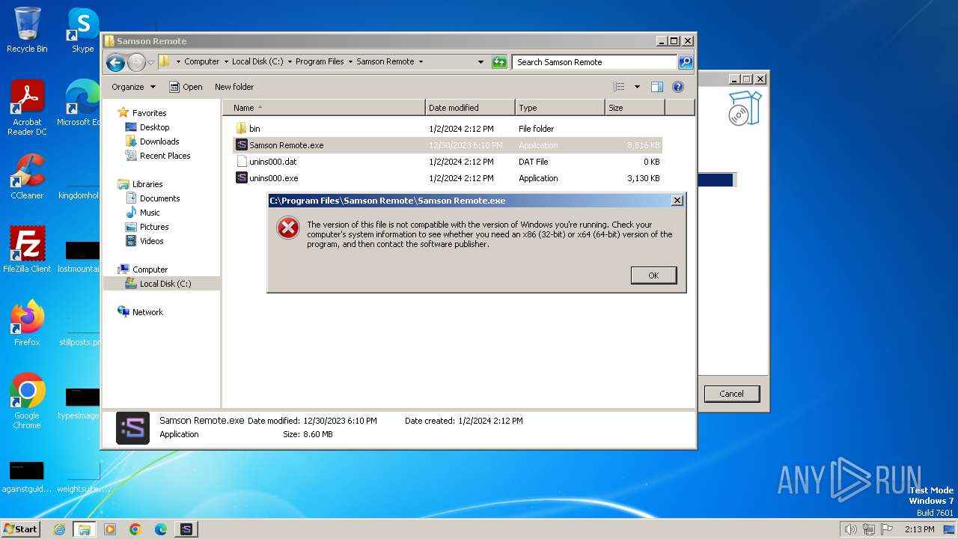Click the File Explorer taskbar icon
The image size is (958, 539).
[85, 529]
